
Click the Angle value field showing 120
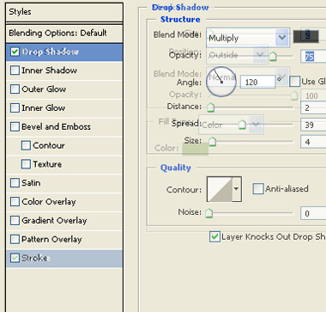click(x=257, y=83)
